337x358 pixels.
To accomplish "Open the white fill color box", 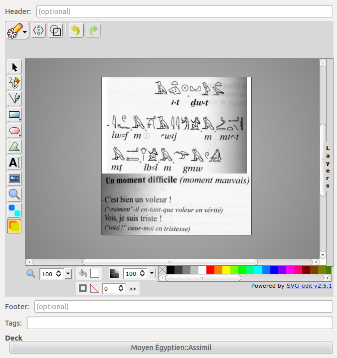I will coord(95,273).
